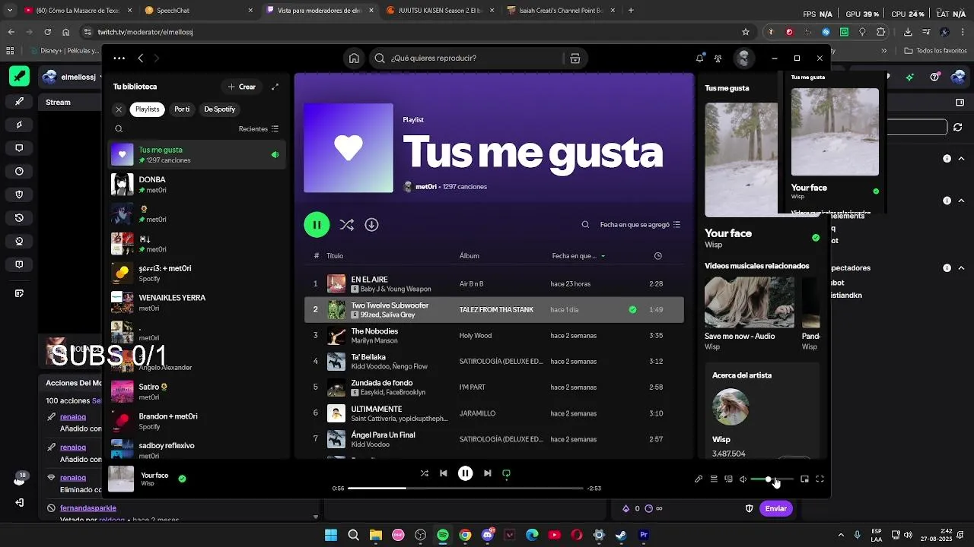Download the Tus me gusta playlist
Screen dimensions: 974x547
click(x=371, y=225)
